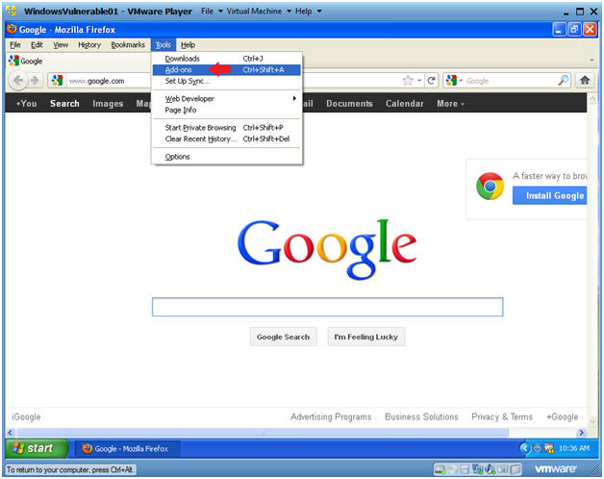Click the VMware Player title icon
This screenshot has height=479, width=604.
[x=12, y=11]
